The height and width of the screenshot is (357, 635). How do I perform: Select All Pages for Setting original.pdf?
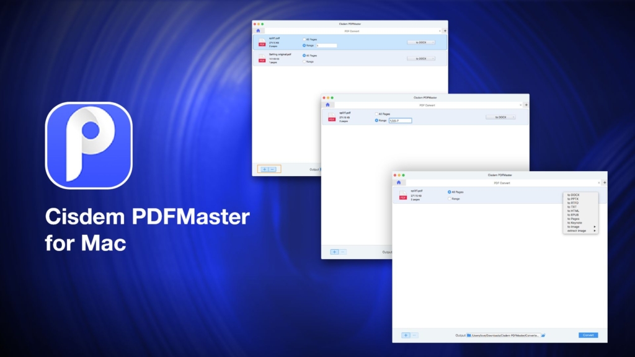(x=304, y=55)
